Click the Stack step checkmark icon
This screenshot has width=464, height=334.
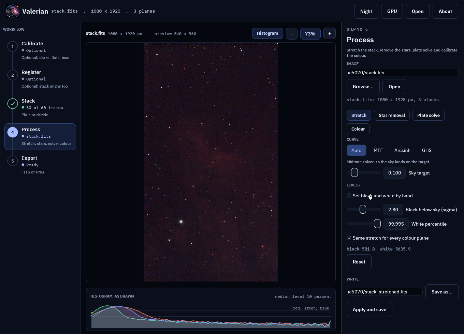pos(13,104)
